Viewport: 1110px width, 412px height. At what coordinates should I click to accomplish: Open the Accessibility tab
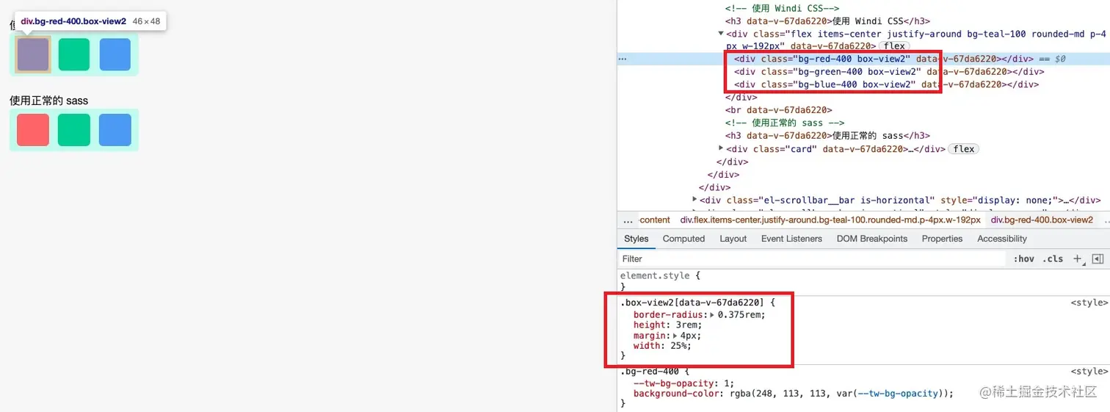click(x=1001, y=239)
